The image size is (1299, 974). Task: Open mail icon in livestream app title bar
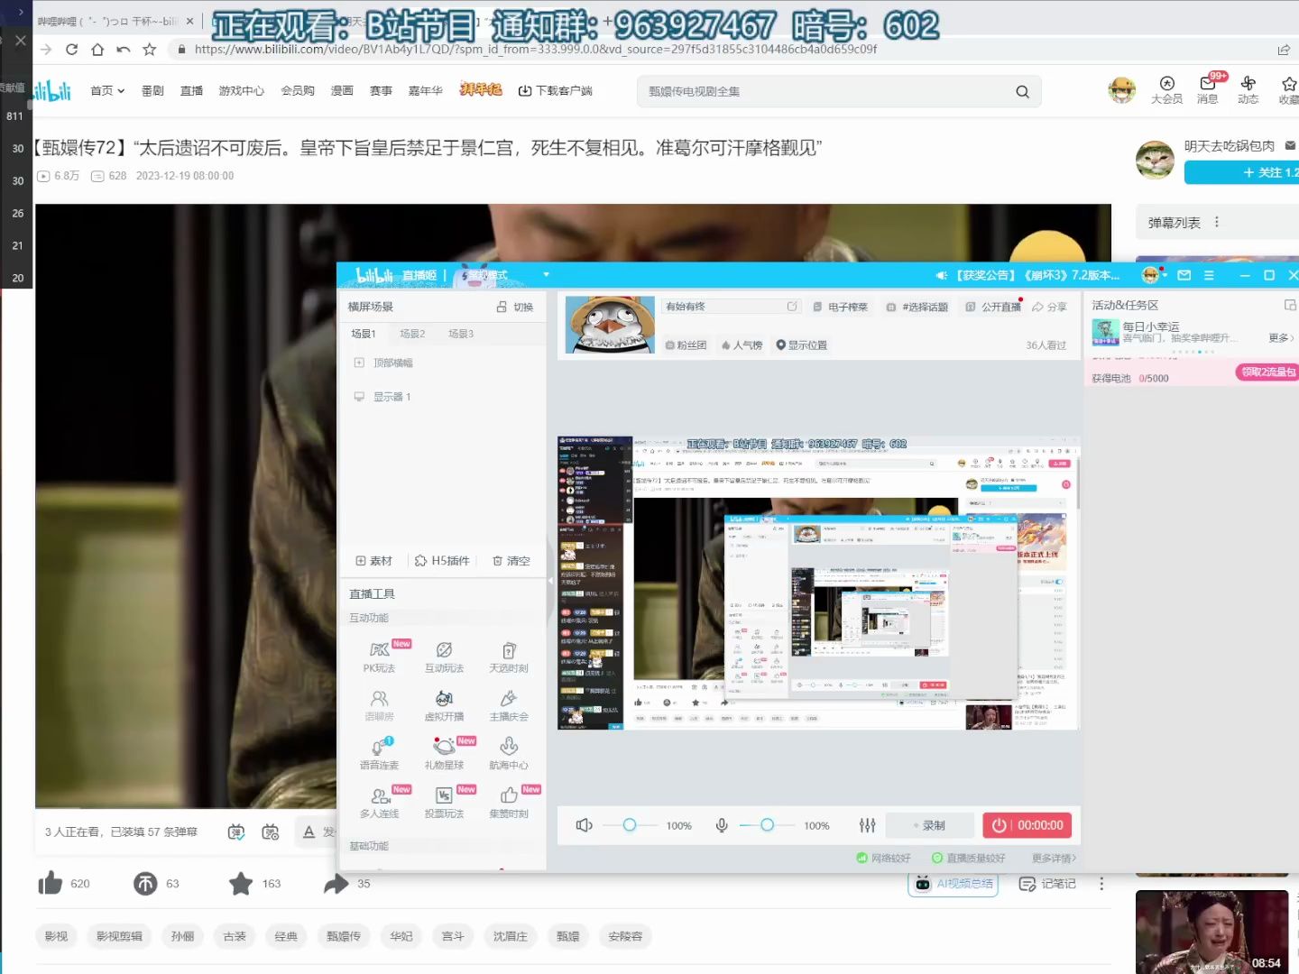click(1184, 275)
